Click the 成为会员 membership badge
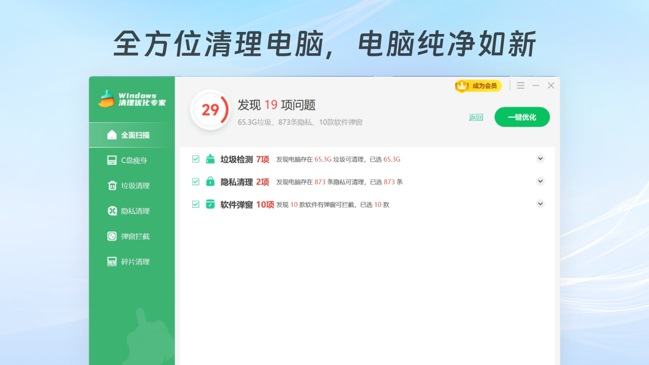This screenshot has height=365, width=649. [478, 86]
